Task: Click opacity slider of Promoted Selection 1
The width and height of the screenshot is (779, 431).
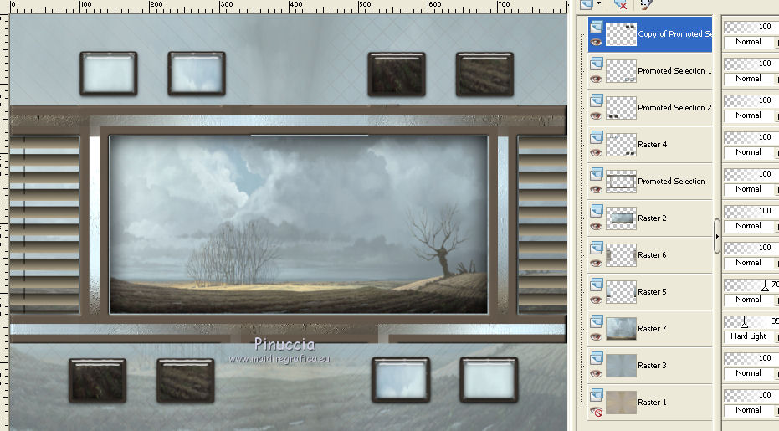Action: tap(751, 64)
